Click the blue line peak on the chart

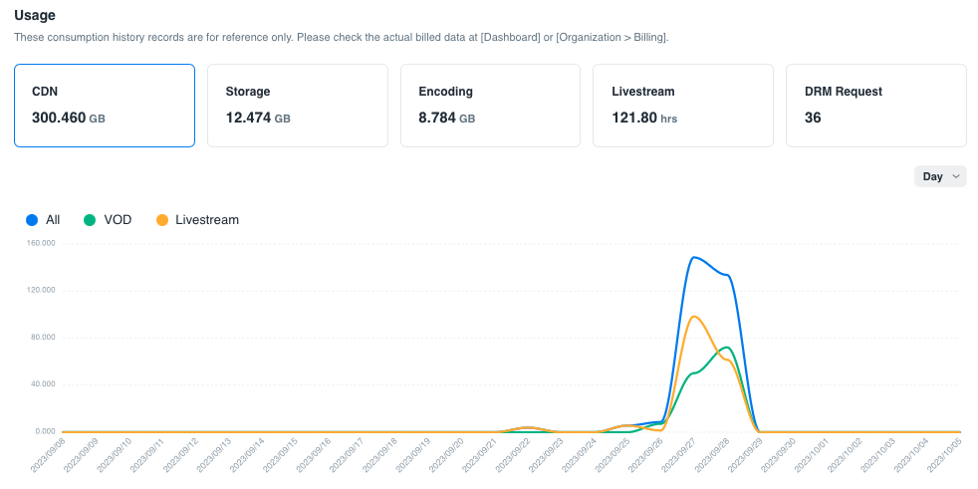[693, 257]
